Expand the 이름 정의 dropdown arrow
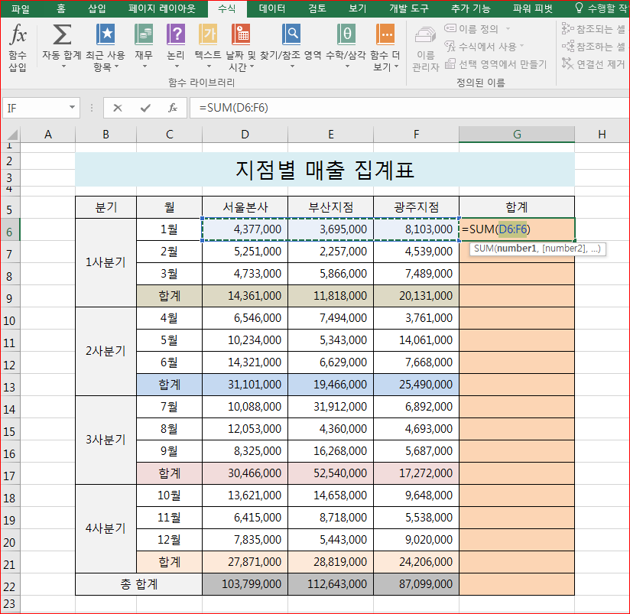Image resolution: width=630 pixels, height=614 pixels. pos(508,28)
